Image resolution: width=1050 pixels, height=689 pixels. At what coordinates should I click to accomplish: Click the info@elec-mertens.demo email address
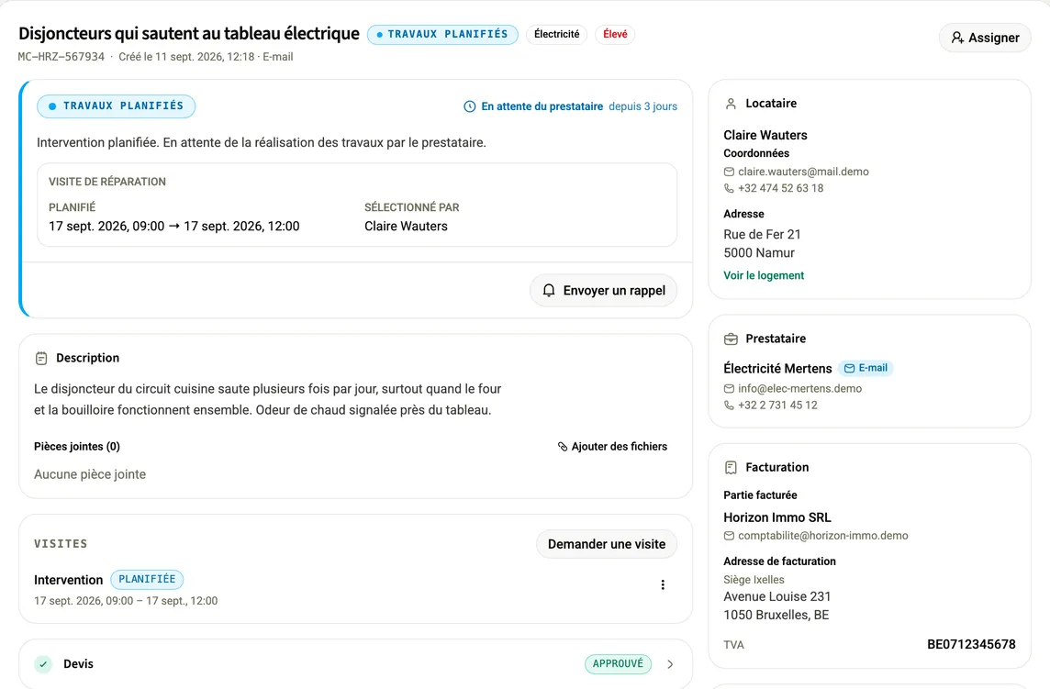point(799,388)
